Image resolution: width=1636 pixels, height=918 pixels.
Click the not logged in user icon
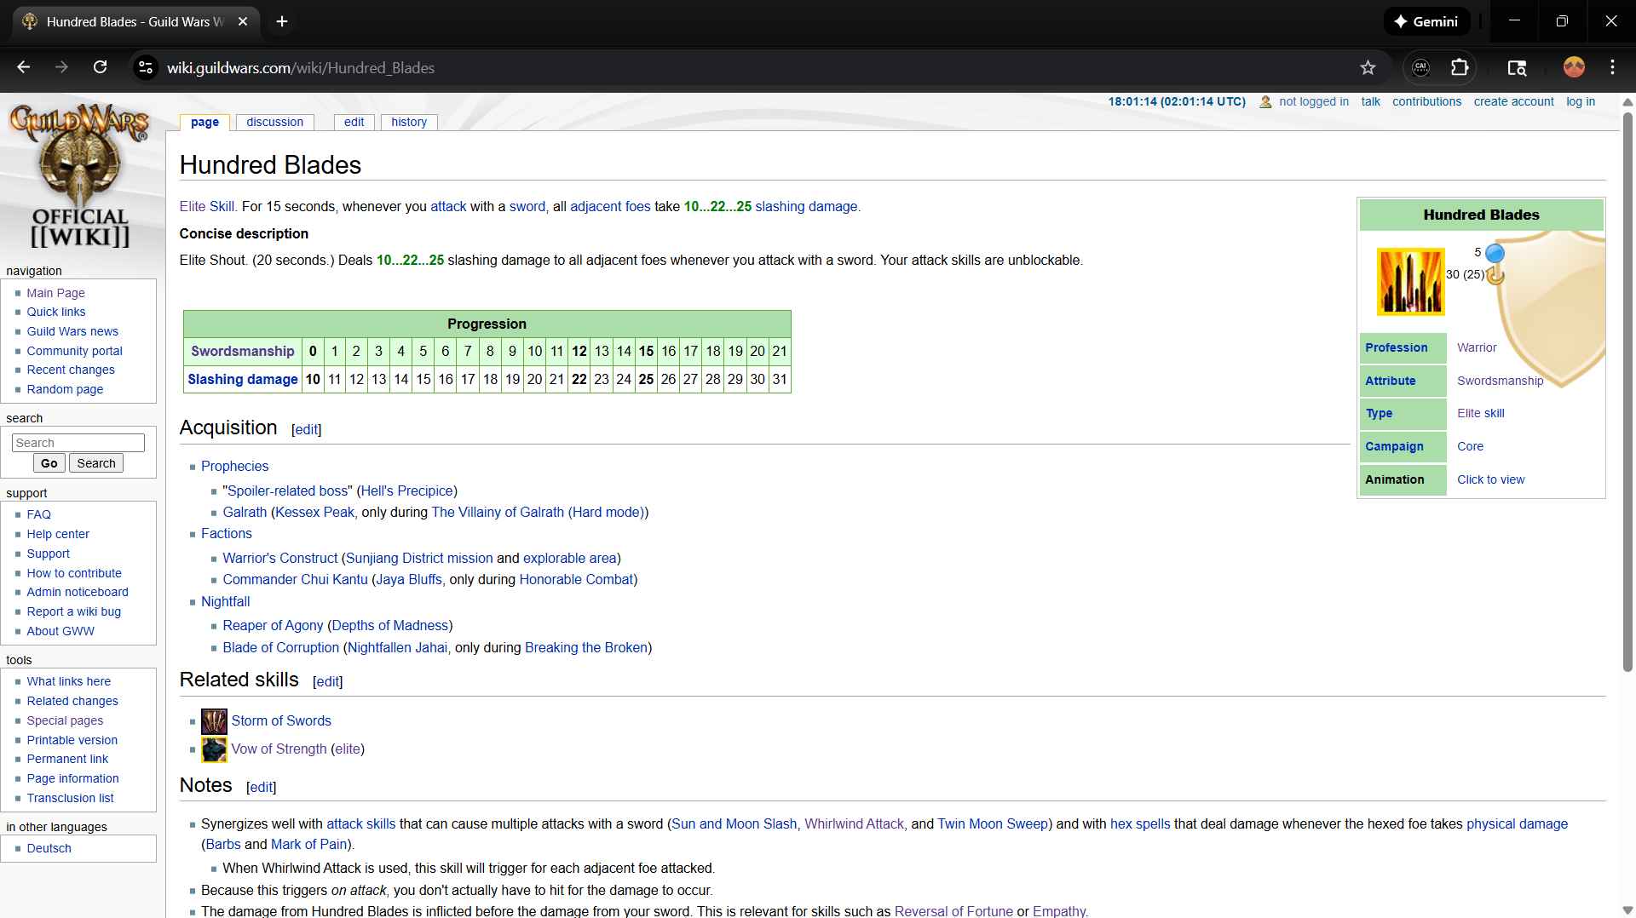coord(1265,102)
